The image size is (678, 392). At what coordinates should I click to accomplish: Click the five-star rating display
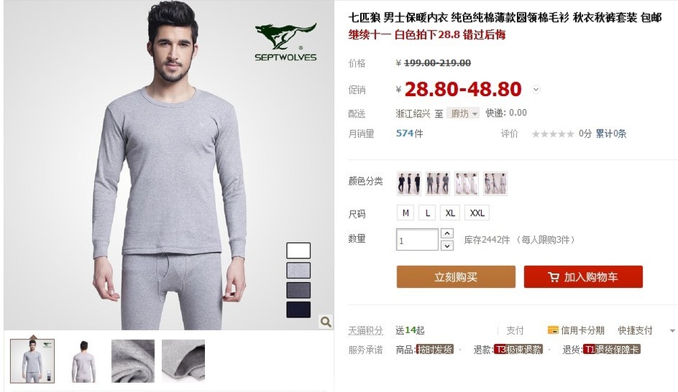[553, 134]
